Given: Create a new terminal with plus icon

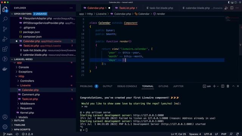Looking at the screenshot, I should click(x=214, y=86).
